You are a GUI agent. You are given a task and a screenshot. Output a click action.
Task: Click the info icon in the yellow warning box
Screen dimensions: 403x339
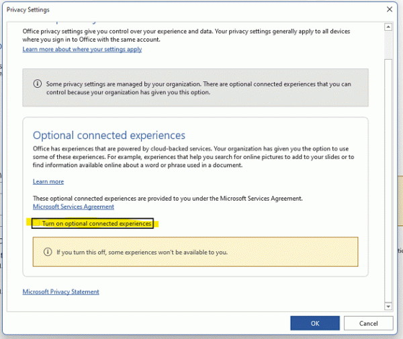[48, 252]
